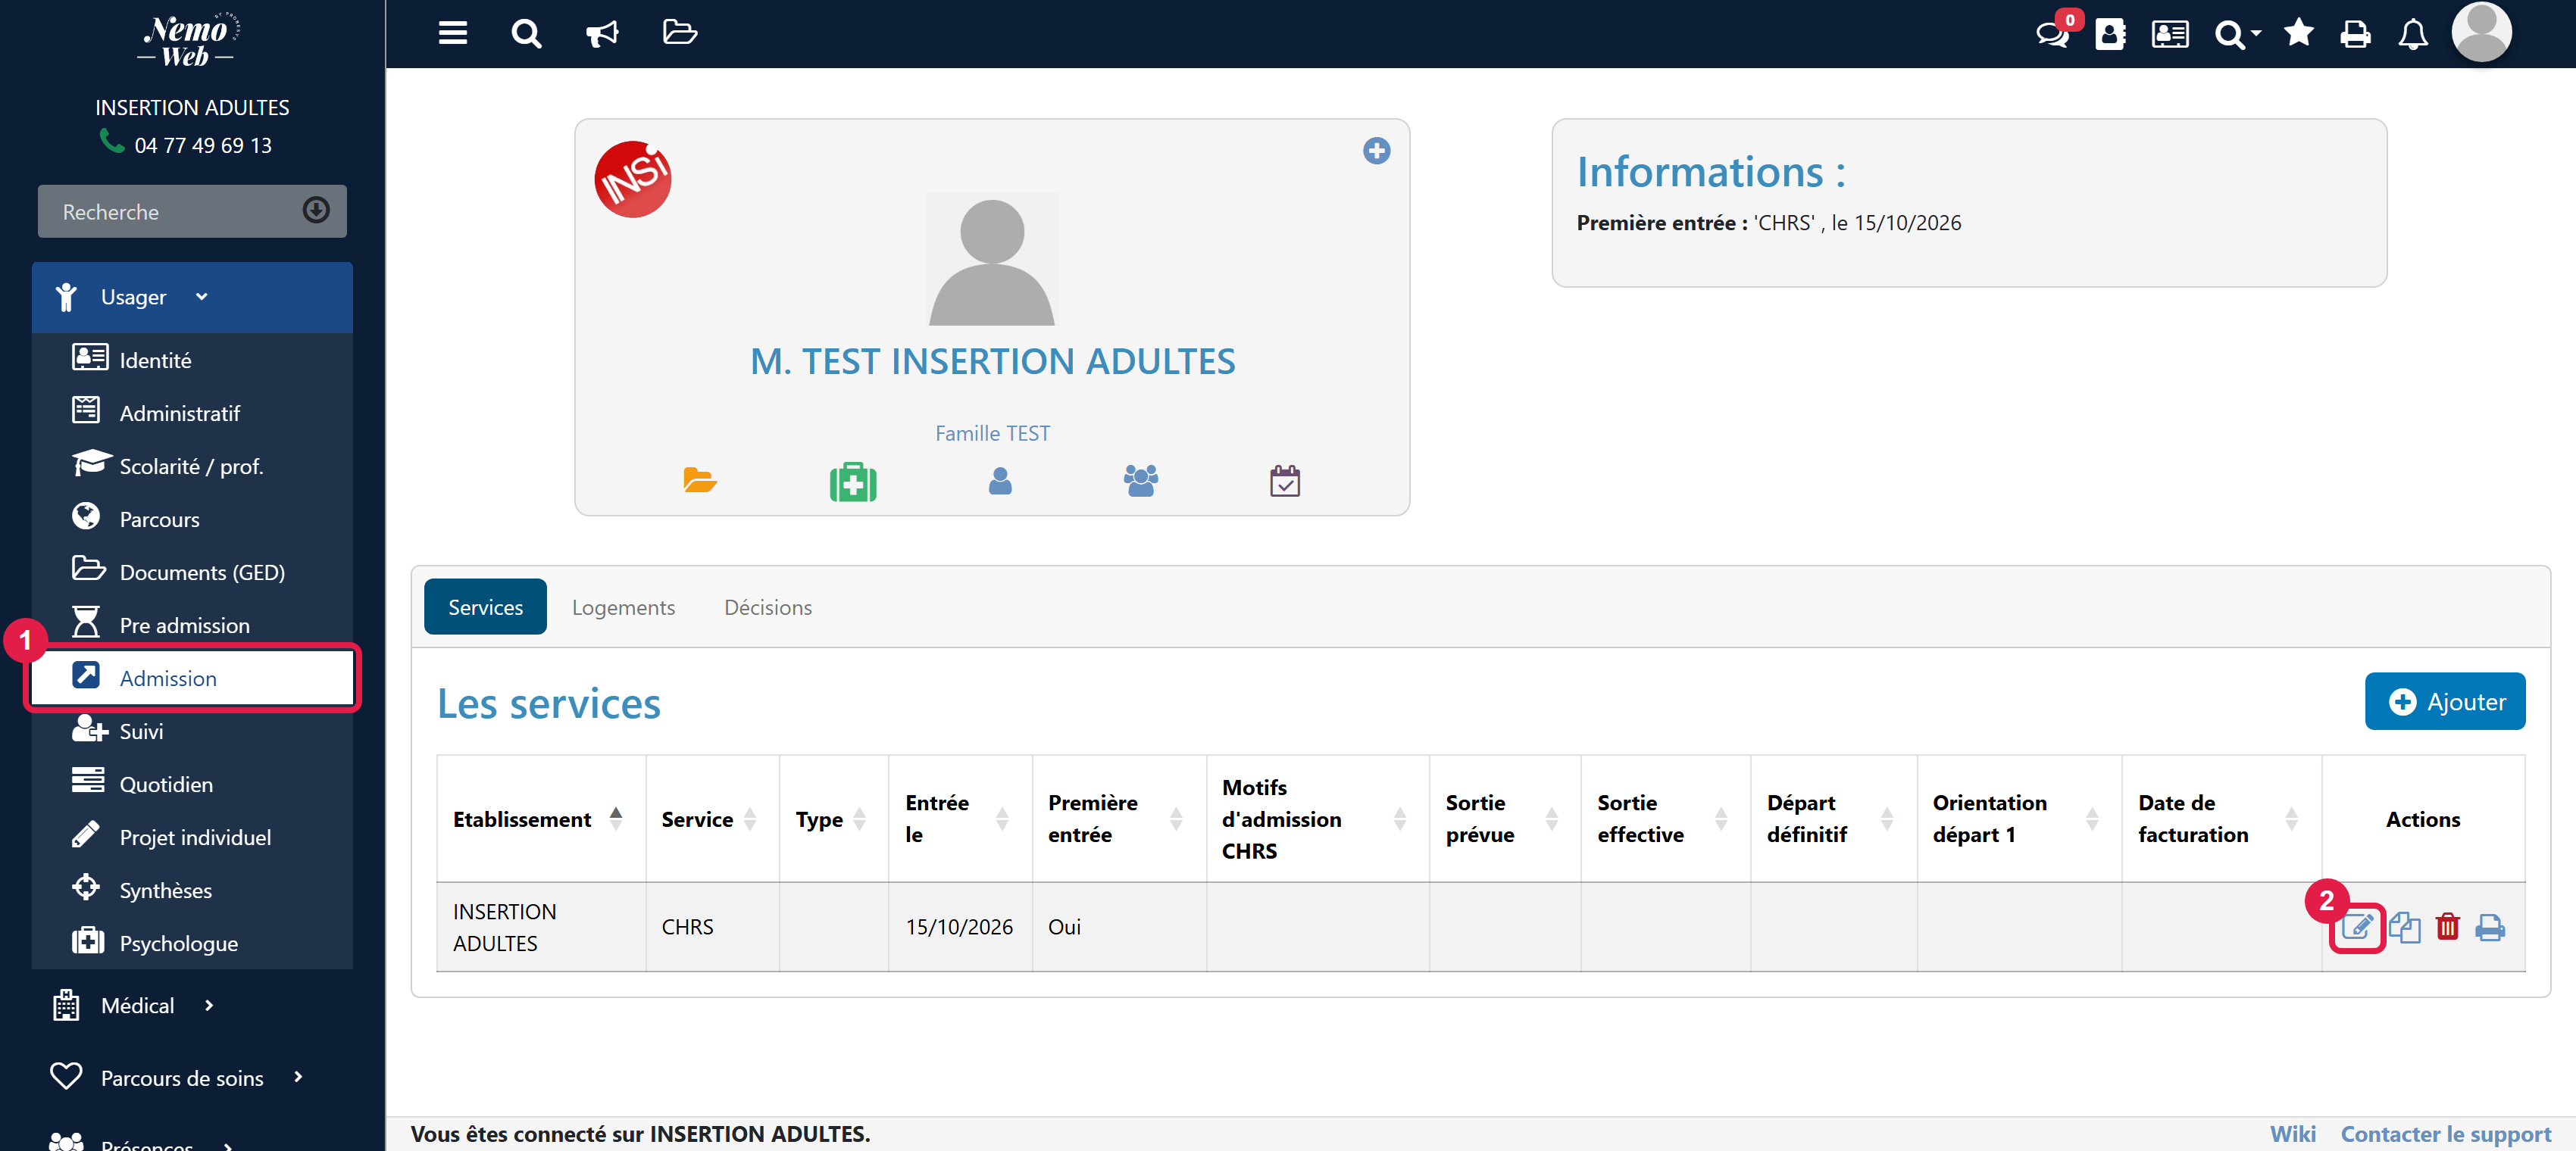This screenshot has height=1151, width=2576.
Task: Click the group of people icon on profile card
Action: point(1141,481)
